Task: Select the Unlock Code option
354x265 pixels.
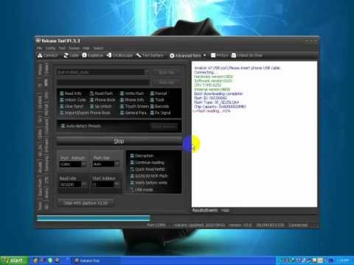Action: [x=73, y=100]
